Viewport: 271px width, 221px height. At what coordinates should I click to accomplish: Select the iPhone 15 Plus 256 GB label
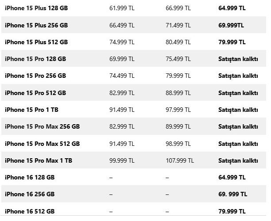pos(37,25)
